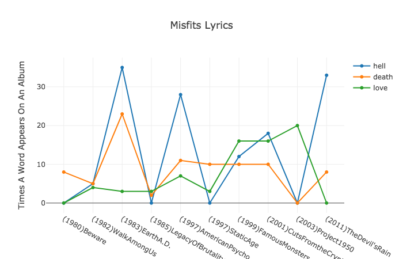Click blue hell marker at EarthA.D. peak
The image size is (403, 259).
122,67
